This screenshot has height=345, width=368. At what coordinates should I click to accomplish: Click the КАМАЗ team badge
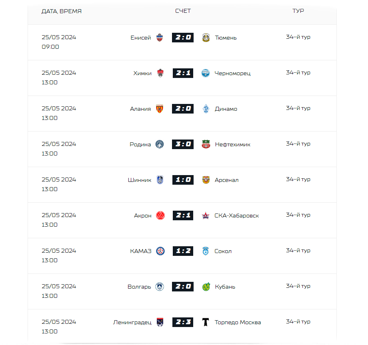pos(160,251)
